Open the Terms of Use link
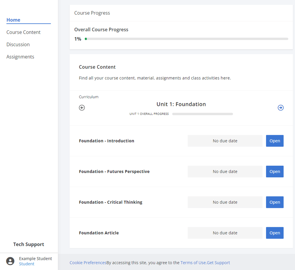295x270 pixels. 193,263
